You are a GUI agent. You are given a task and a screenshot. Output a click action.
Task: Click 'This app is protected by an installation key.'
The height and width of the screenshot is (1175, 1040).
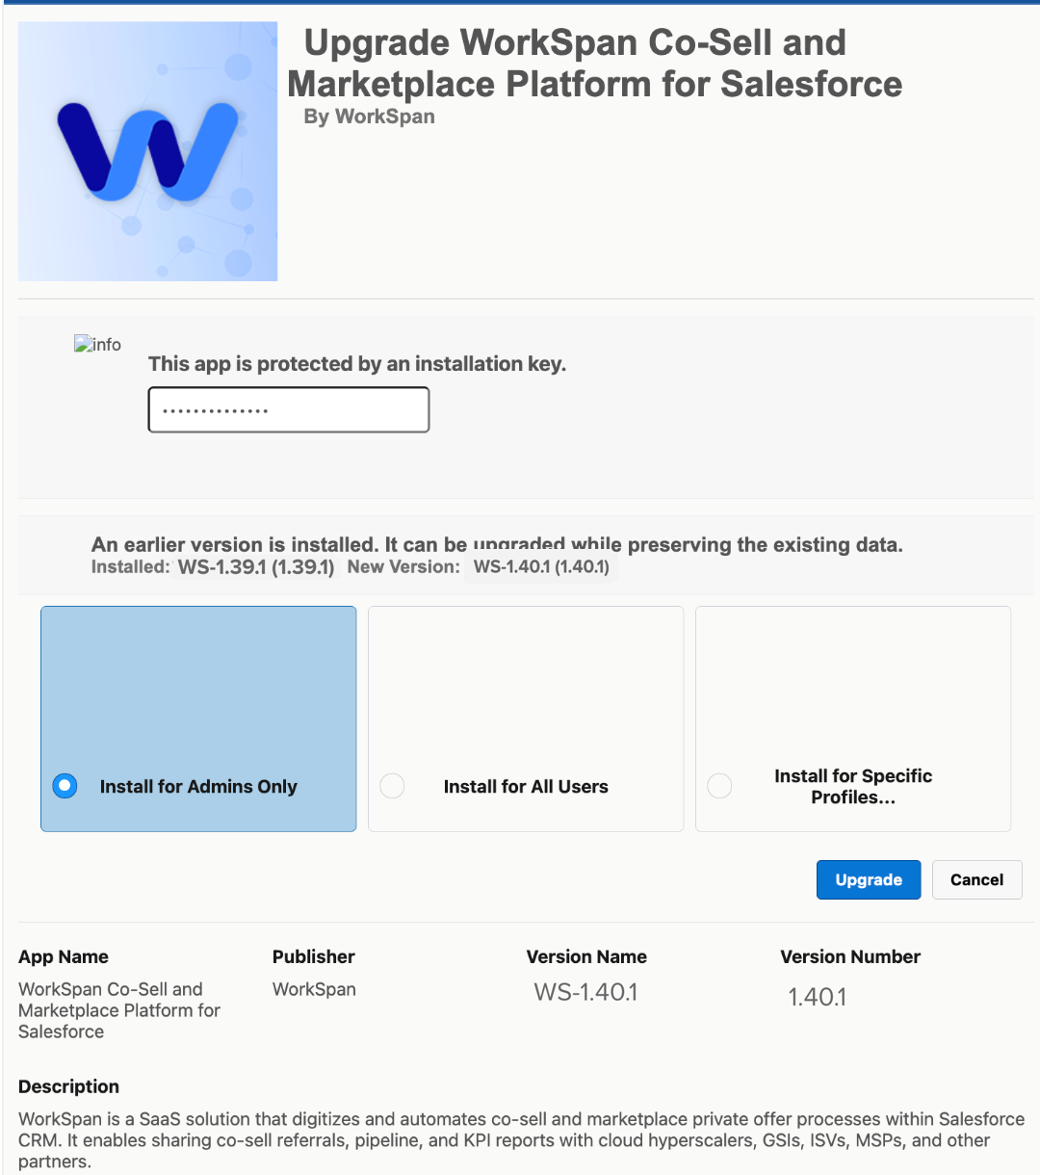click(357, 364)
